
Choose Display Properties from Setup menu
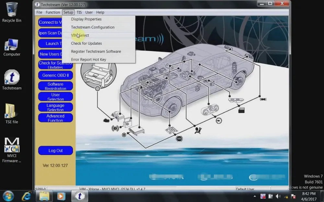[x=98, y=19]
